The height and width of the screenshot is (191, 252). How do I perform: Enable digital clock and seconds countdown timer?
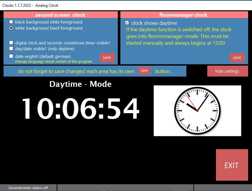pyautogui.click(x=11, y=43)
